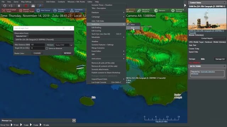Open the Help menu
This screenshot has height=127, width=227.
(97, 2)
